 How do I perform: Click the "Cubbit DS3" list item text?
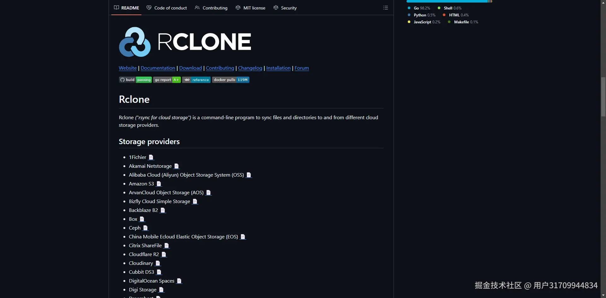tap(141, 272)
